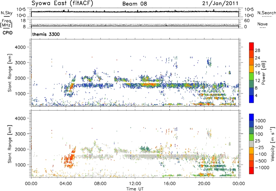Pick the blue velocity swatch above 1000
This screenshot has width=276, height=191.
coord(252,117)
